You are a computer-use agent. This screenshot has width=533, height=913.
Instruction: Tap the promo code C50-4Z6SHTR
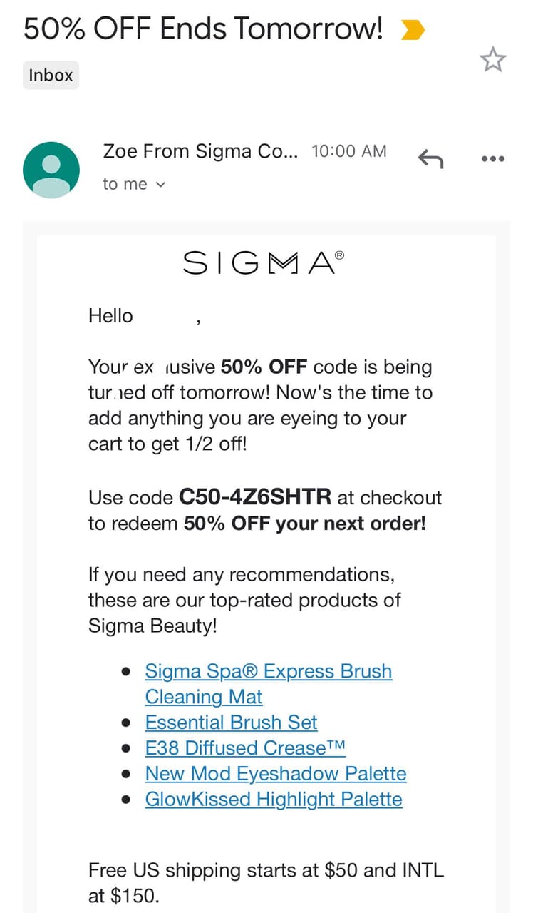255,496
